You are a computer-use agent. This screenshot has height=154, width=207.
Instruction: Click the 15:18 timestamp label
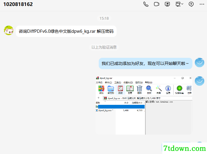[x=104, y=18]
